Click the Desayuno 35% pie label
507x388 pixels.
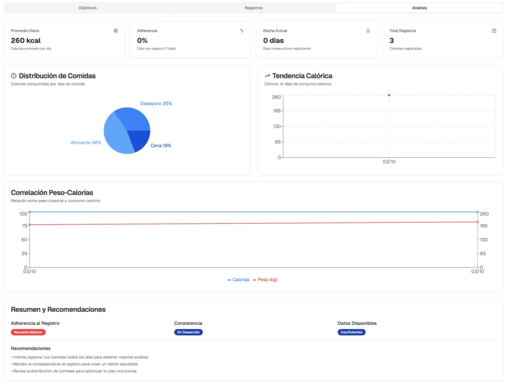(156, 103)
